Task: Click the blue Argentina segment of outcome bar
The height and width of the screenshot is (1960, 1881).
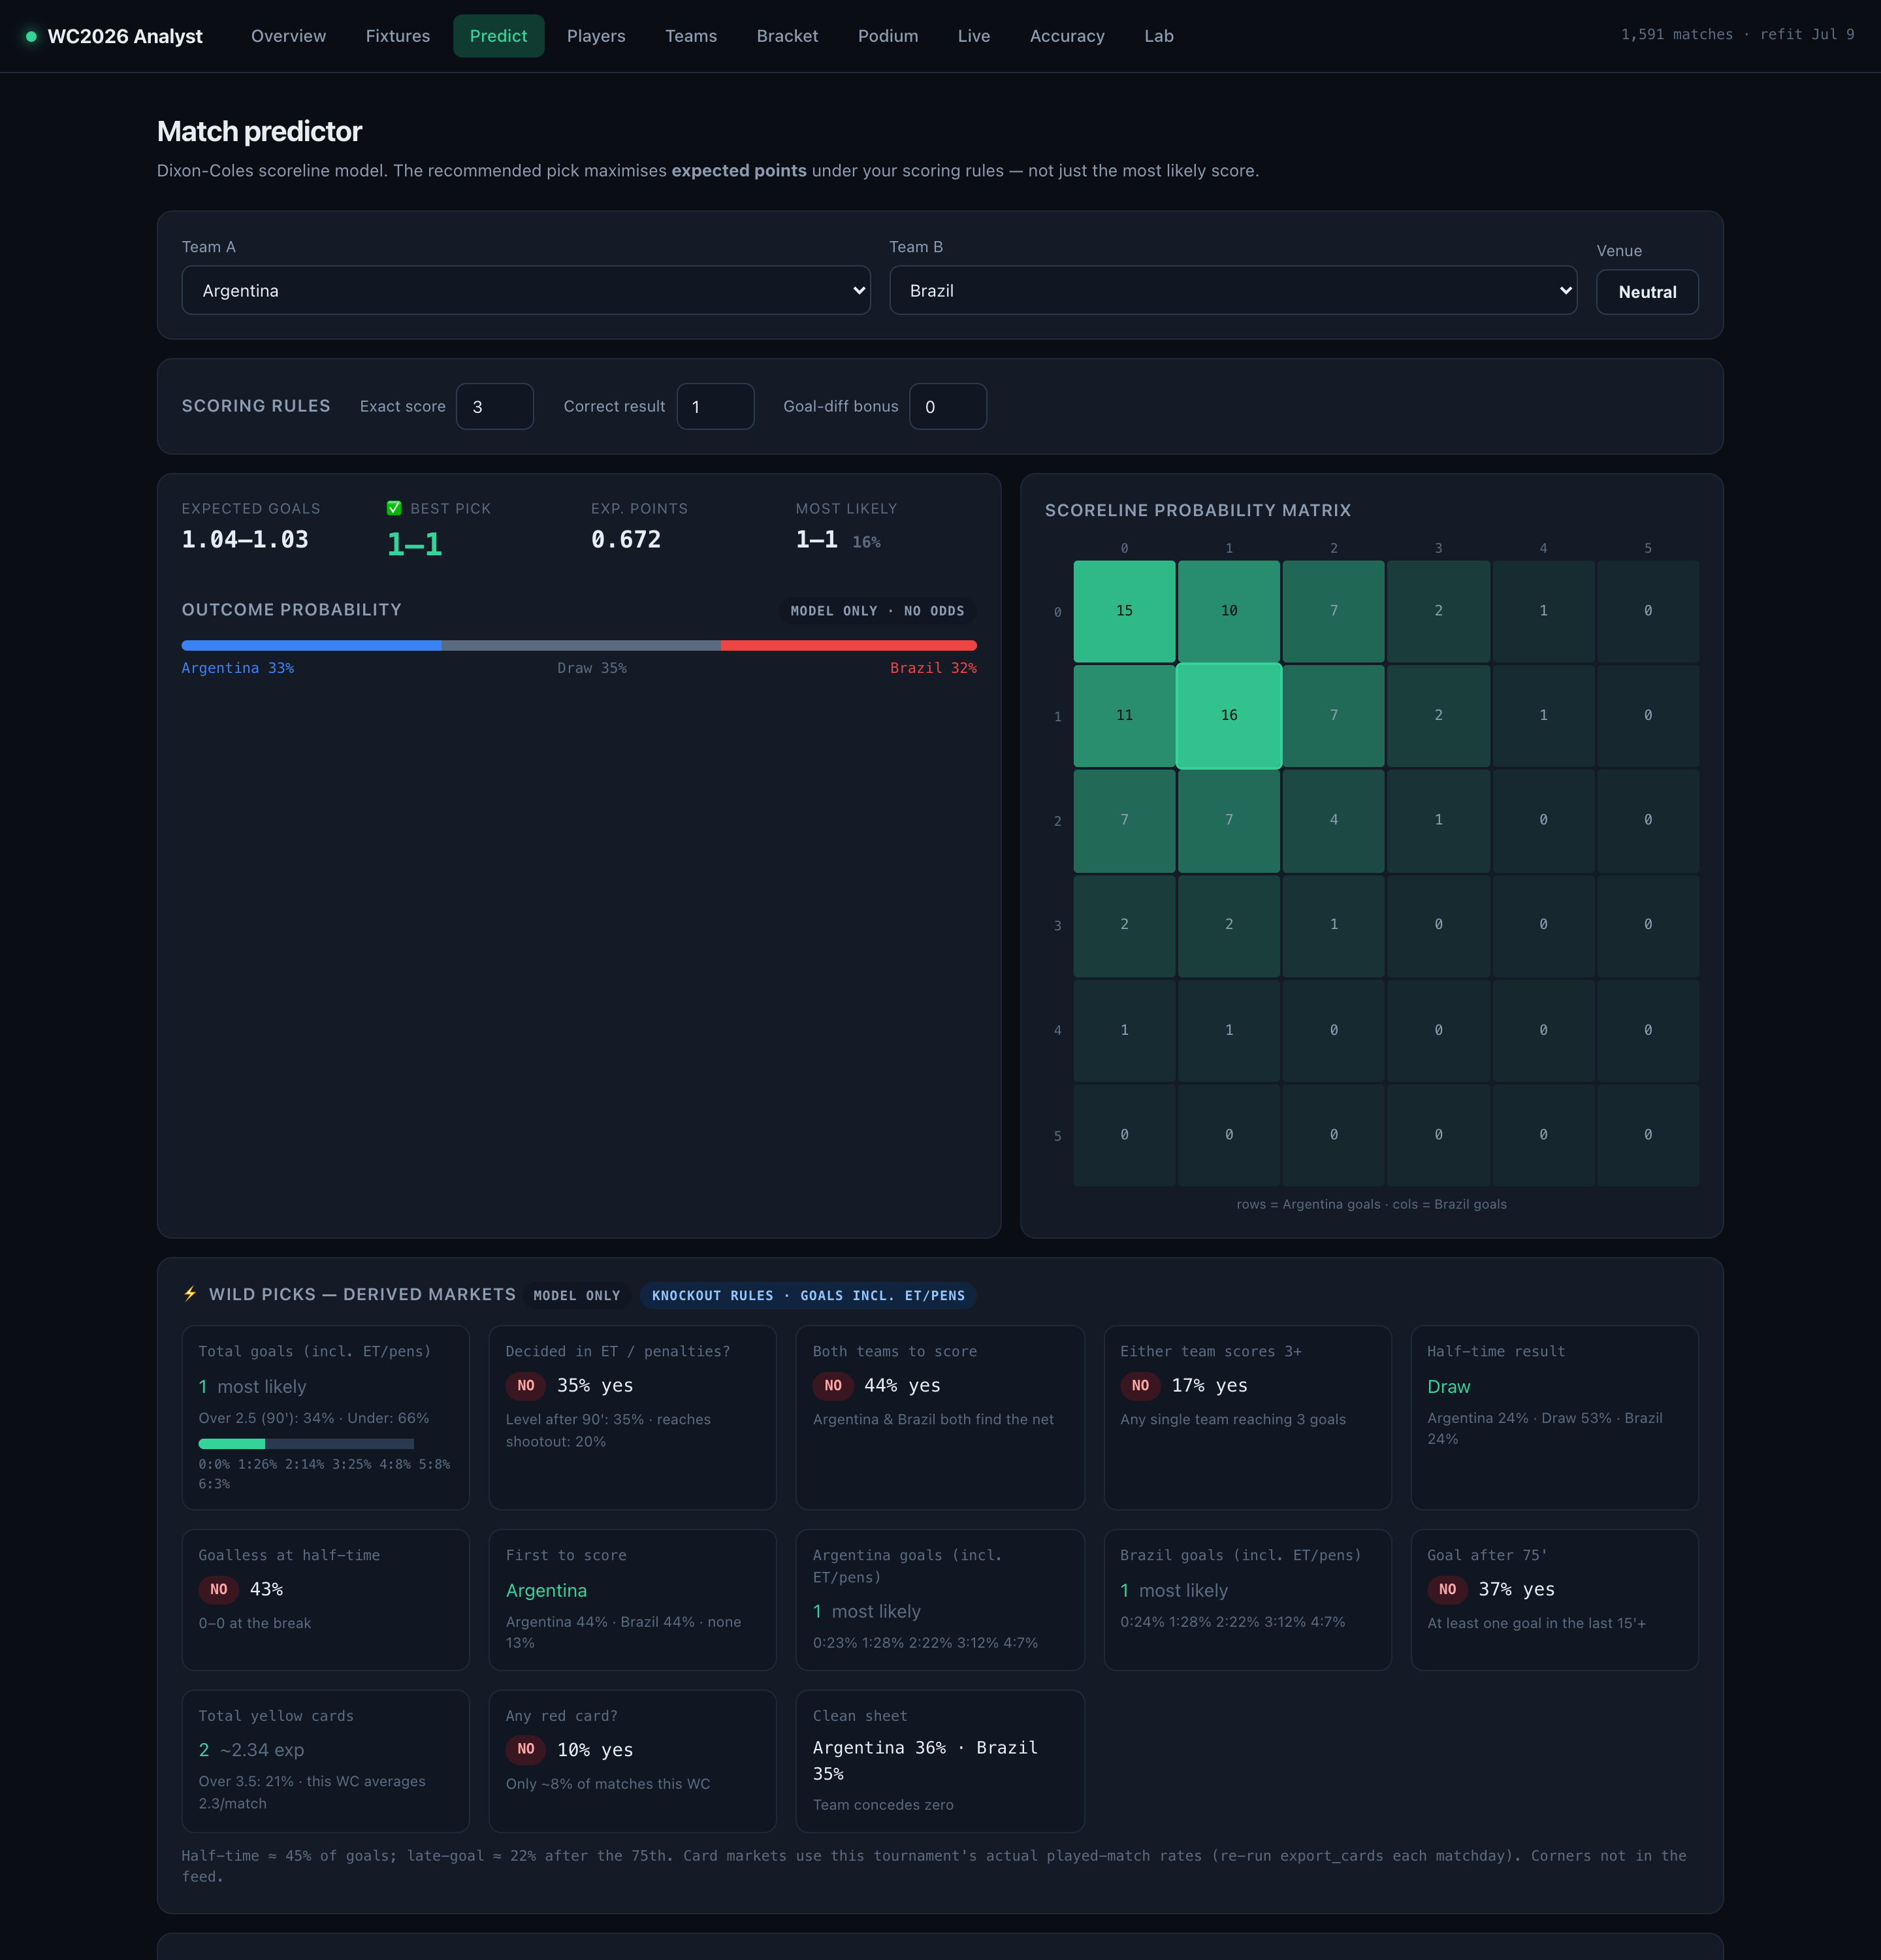Action: point(311,645)
